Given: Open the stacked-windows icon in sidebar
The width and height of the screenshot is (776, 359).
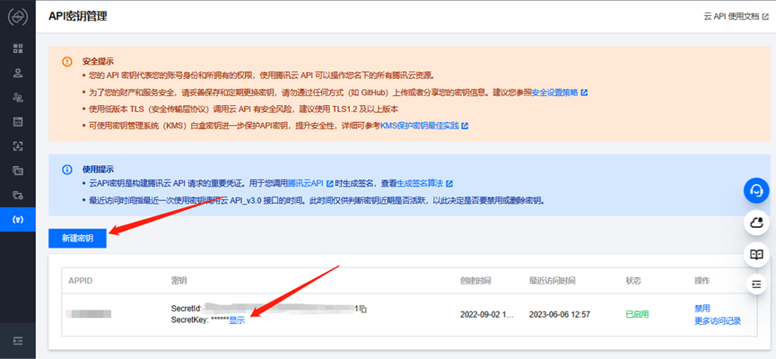Looking at the screenshot, I should tap(18, 171).
